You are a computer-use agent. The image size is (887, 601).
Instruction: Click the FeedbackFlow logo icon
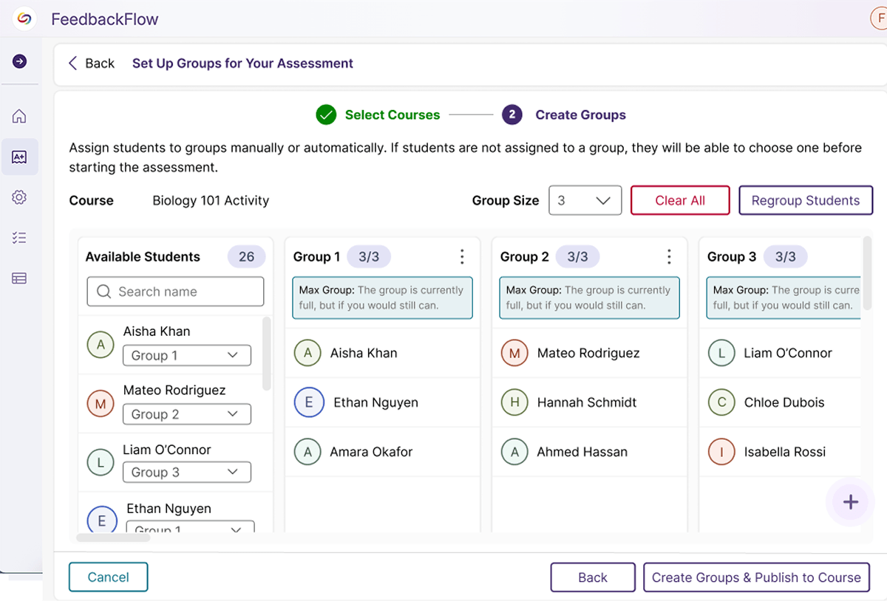(x=24, y=19)
